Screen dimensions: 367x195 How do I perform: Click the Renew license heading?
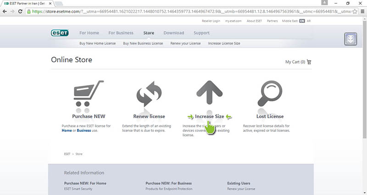pos(149,116)
